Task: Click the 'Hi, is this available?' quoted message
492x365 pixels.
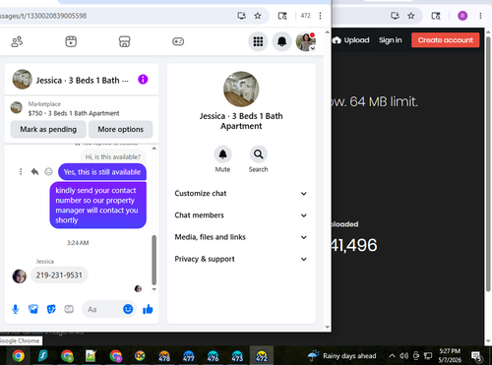Action: (113, 156)
